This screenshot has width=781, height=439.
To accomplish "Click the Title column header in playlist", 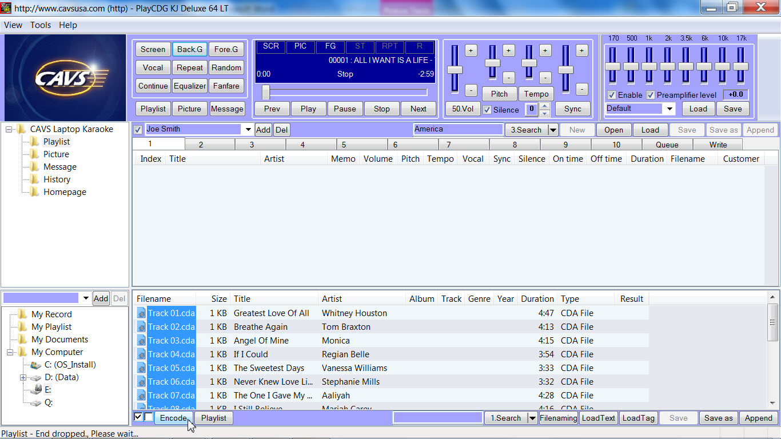I will point(213,159).
